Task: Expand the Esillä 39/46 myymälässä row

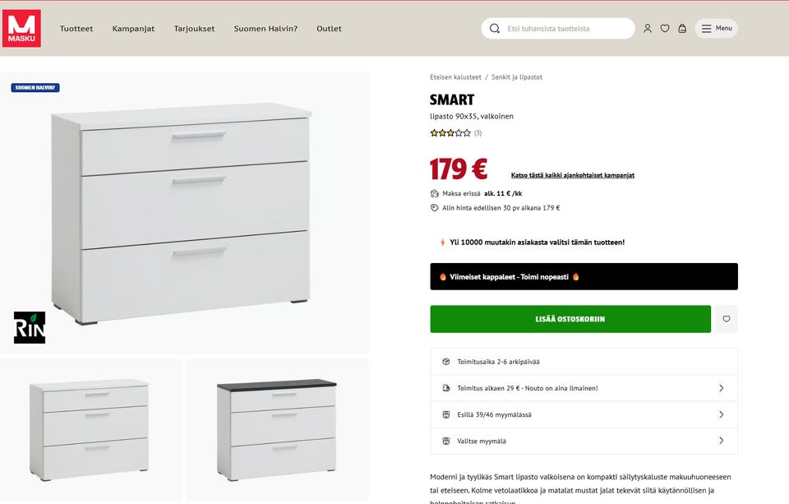Action: coord(584,414)
